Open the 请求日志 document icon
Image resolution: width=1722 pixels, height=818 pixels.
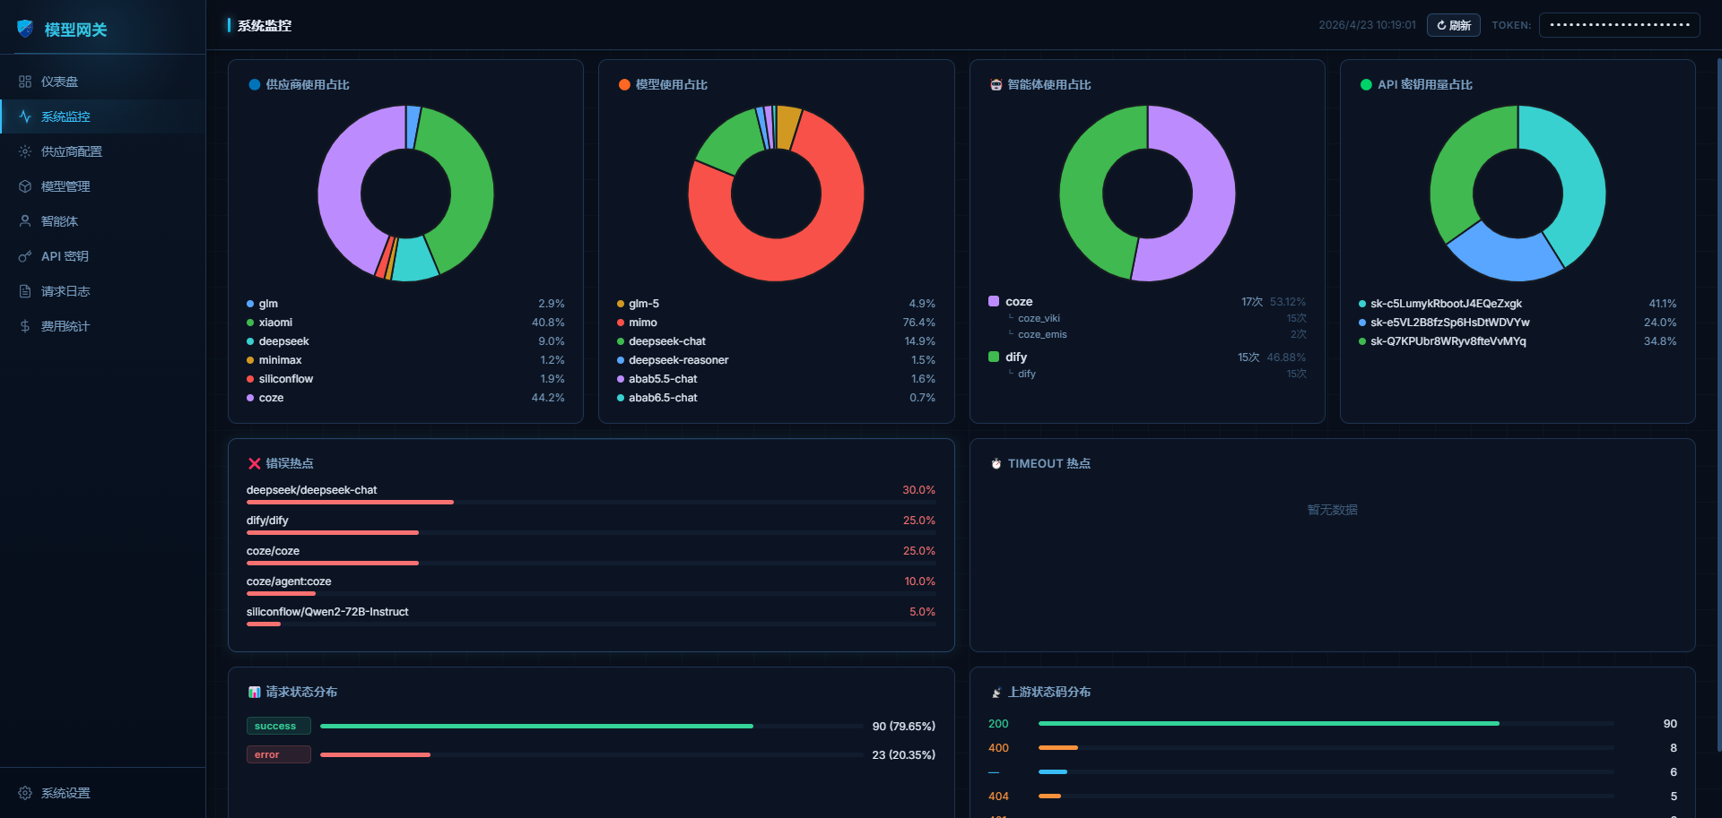25,291
